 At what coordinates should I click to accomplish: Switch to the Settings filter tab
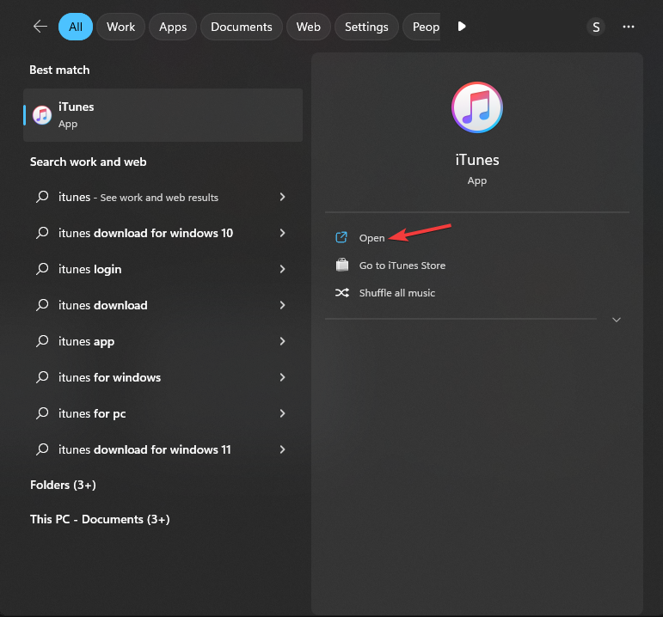tap(366, 27)
